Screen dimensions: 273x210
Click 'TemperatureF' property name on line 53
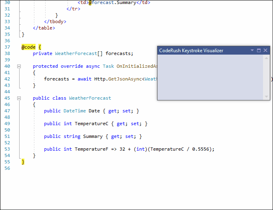(92, 149)
